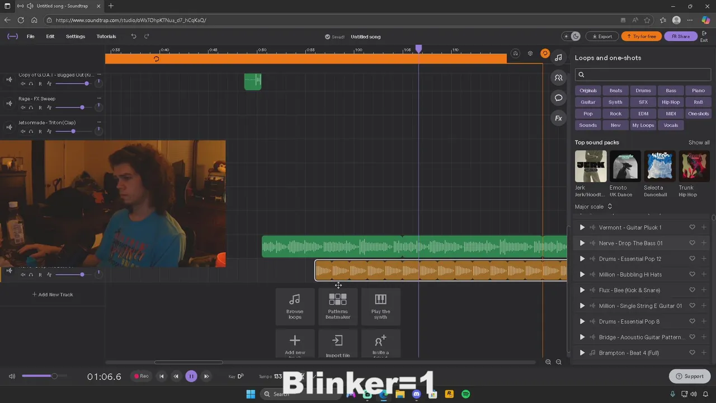Zoom in the timeline with magnifier plus
The height and width of the screenshot is (403, 716).
548,362
